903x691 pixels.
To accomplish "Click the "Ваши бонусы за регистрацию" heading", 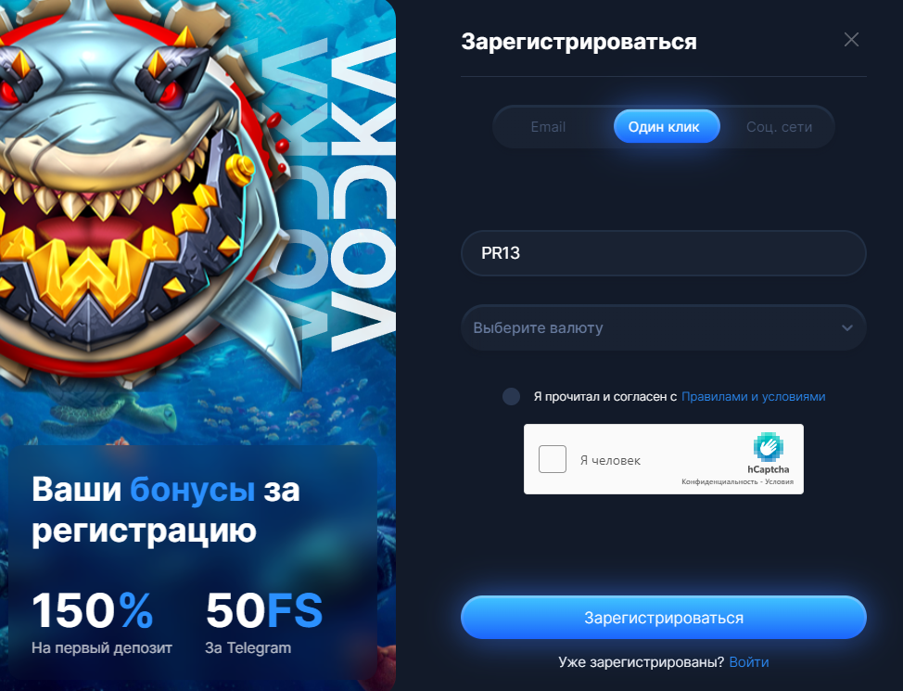I will coord(166,509).
